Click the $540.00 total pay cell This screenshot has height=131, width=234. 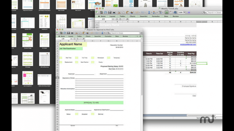[x=191, y=72]
